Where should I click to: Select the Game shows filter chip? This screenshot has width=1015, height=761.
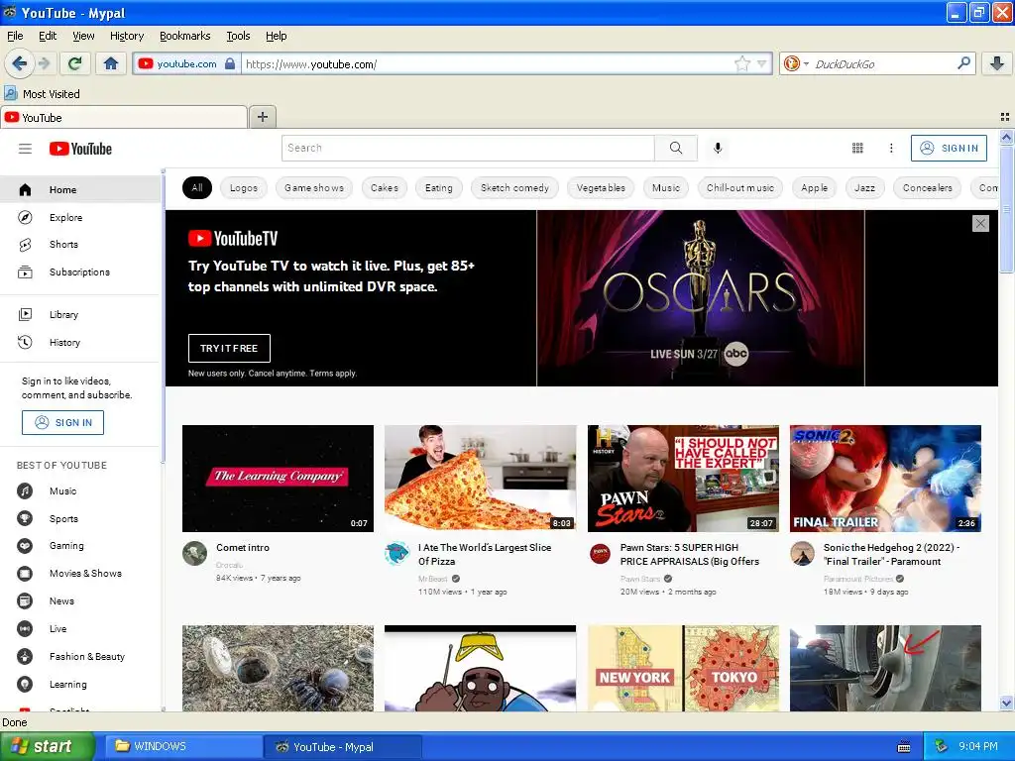click(x=314, y=187)
